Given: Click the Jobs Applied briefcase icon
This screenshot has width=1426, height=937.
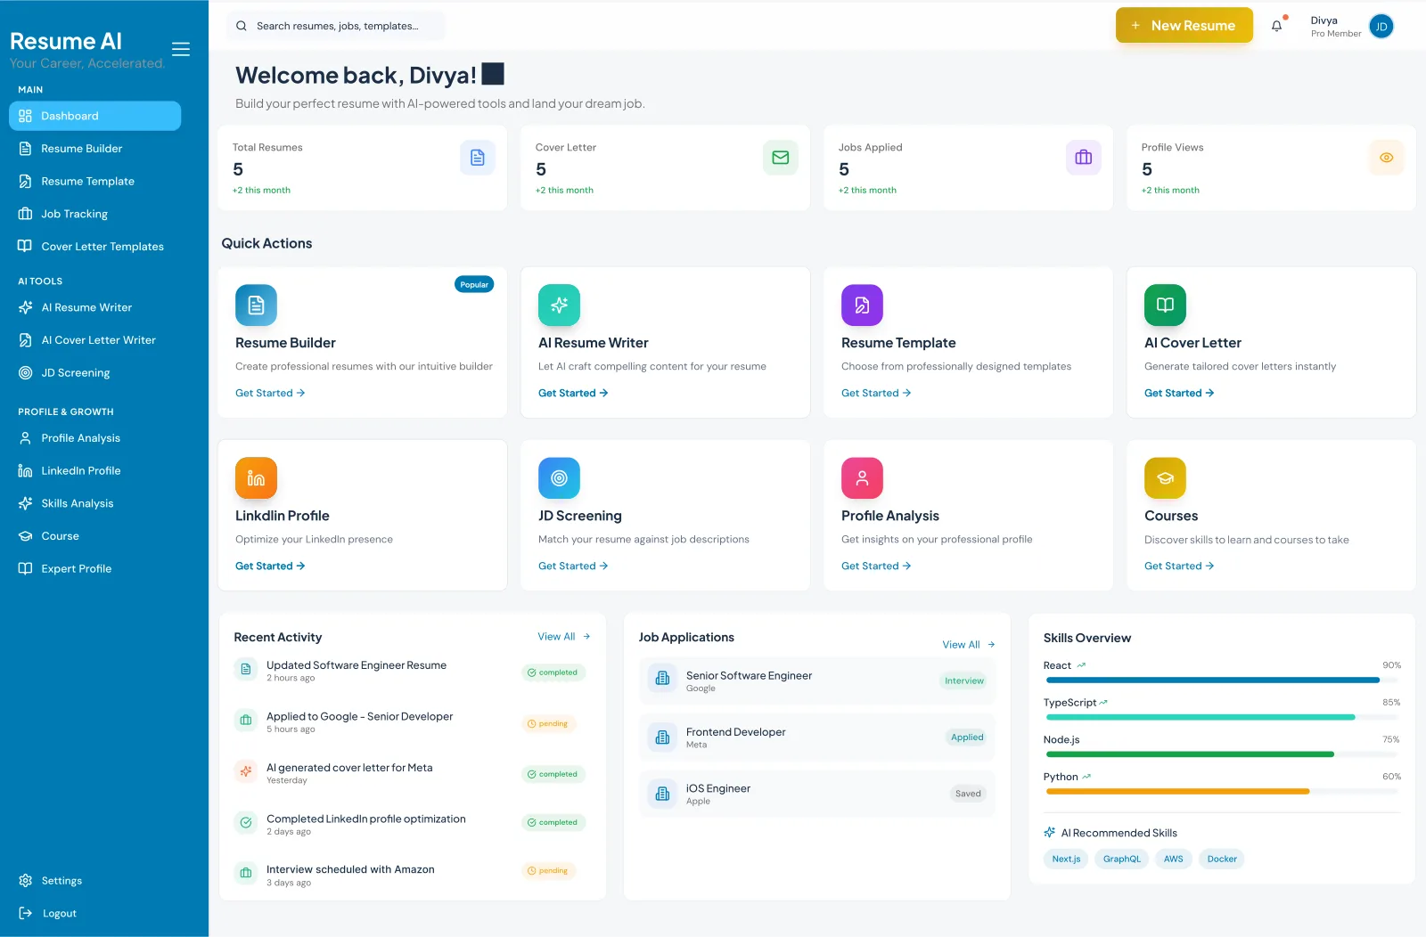Looking at the screenshot, I should (x=1084, y=158).
